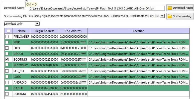Click begin address 0x0000000002980000

[x=45, y=59]
